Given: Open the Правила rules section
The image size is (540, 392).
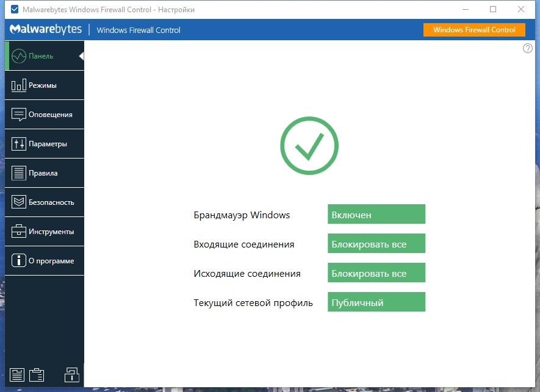Looking at the screenshot, I should [x=45, y=173].
